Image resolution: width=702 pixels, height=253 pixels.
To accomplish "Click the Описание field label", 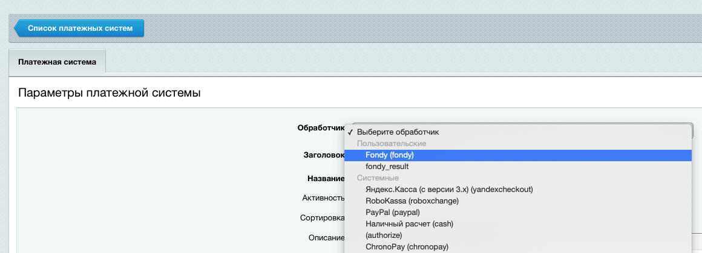I will pyautogui.click(x=326, y=238).
